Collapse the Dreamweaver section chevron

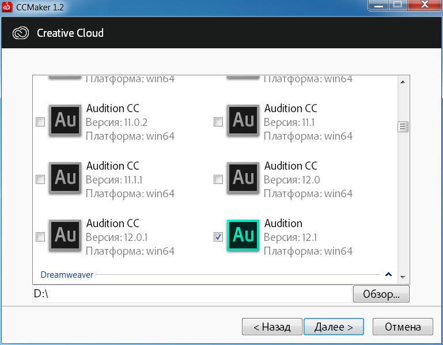[x=388, y=274]
